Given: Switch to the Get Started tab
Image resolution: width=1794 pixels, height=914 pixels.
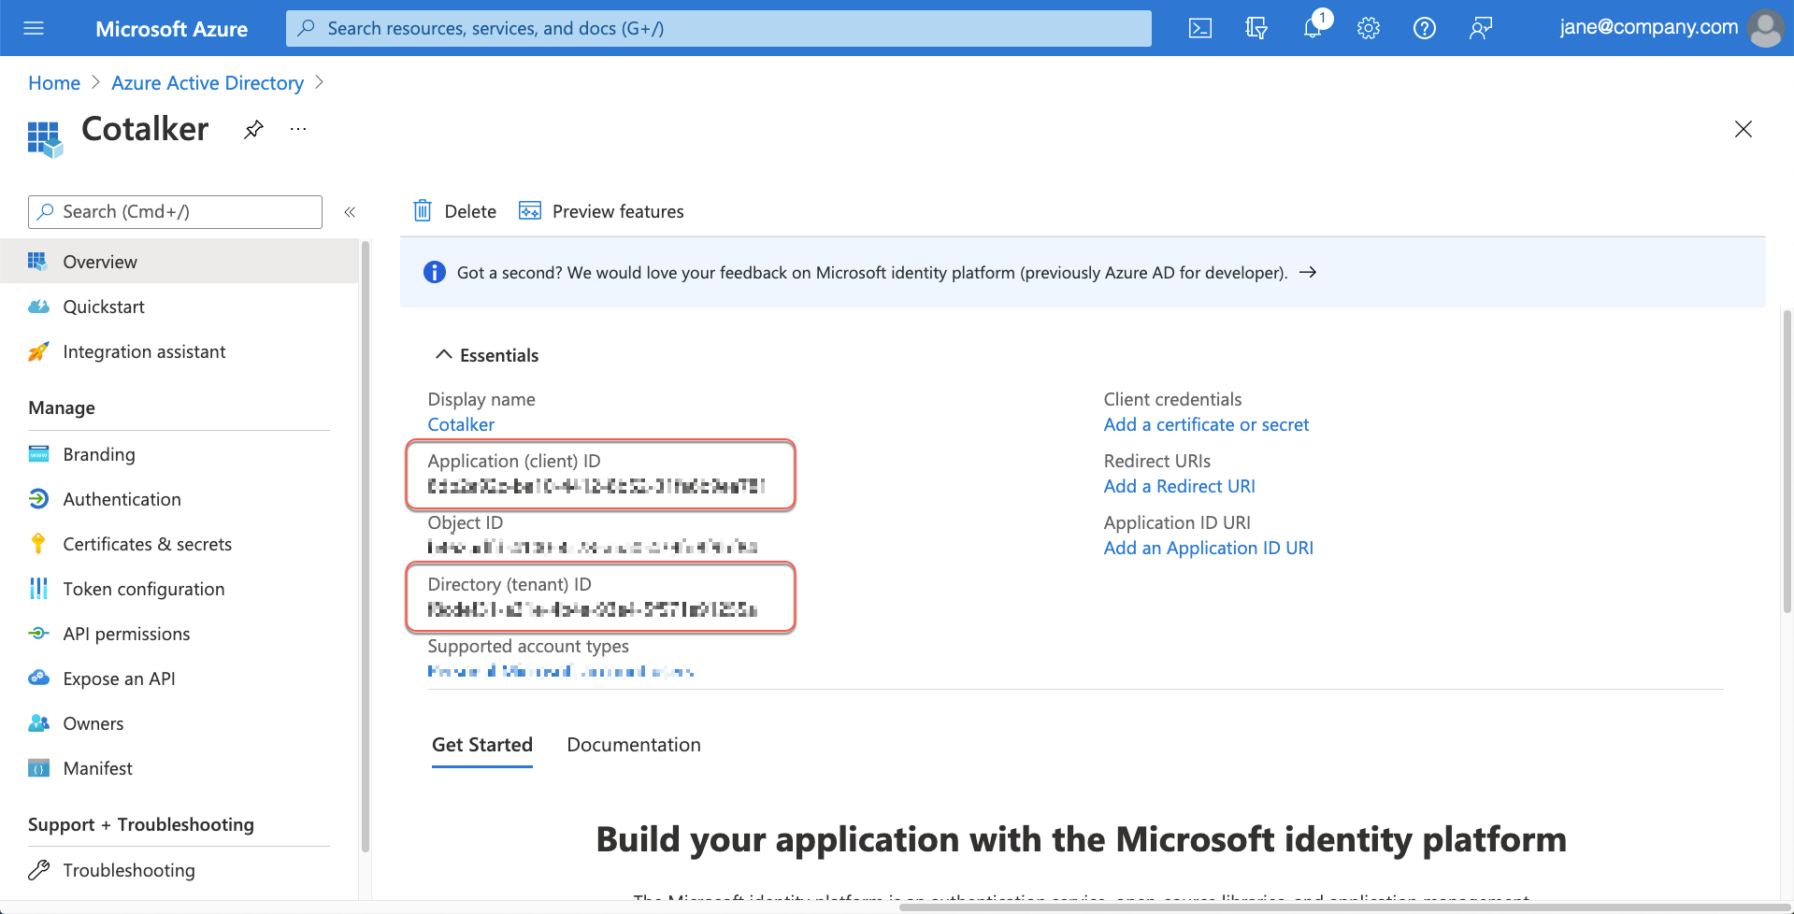Looking at the screenshot, I should [x=482, y=745].
